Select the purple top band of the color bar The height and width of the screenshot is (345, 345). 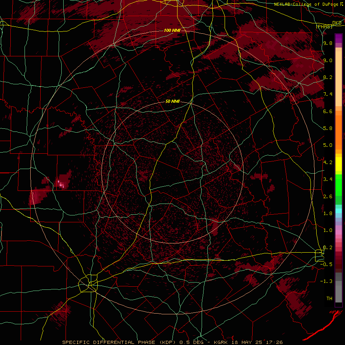(338, 38)
